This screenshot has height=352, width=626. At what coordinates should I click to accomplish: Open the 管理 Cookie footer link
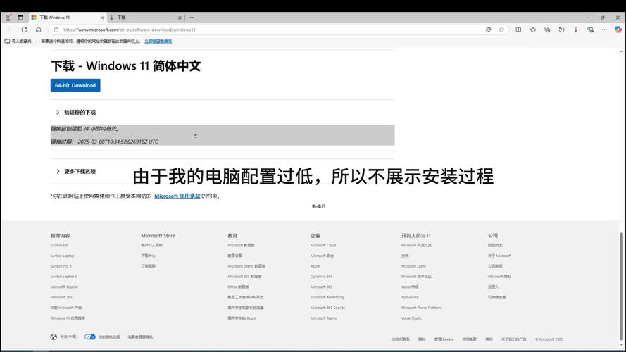pyautogui.click(x=444, y=339)
